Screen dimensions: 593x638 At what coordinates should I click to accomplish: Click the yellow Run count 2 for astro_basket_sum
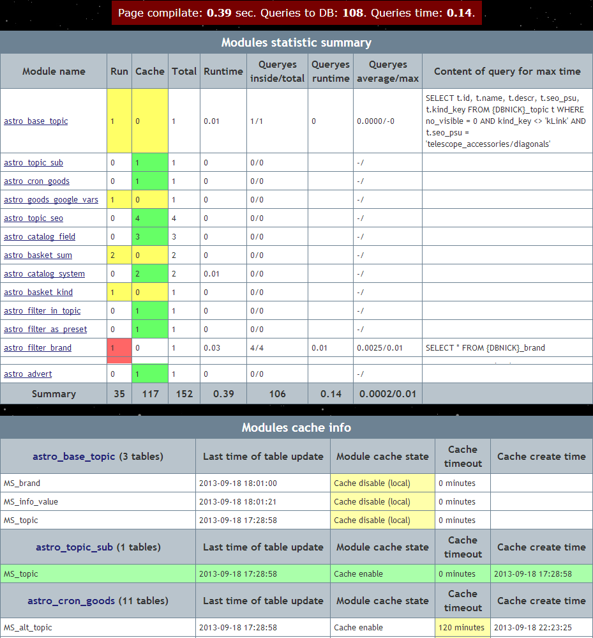pos(119,255)
